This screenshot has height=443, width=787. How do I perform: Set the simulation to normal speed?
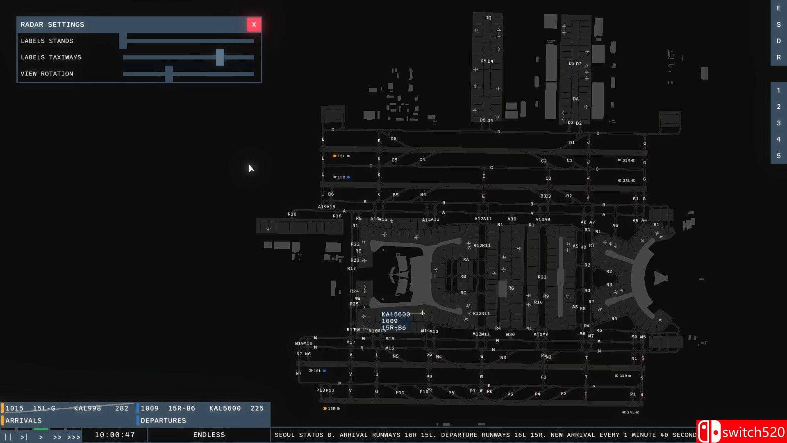coord(41,437)
